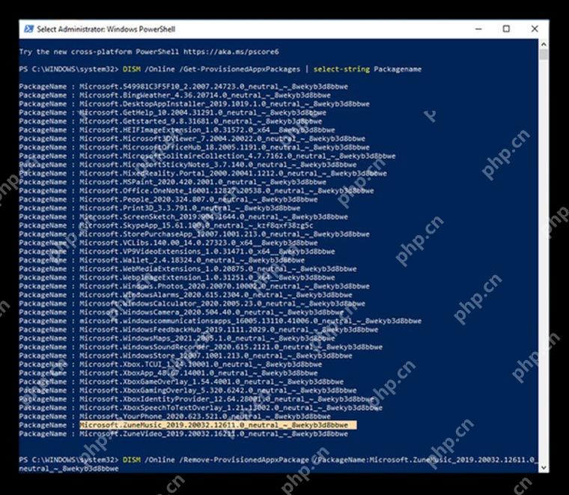Select the Microsoft.WindowsFeedbackHub package line

[x=198, y=330]
